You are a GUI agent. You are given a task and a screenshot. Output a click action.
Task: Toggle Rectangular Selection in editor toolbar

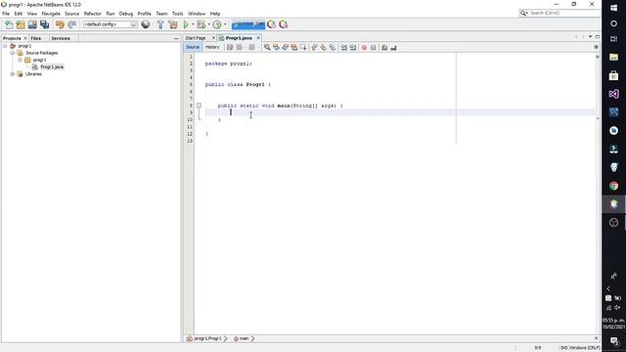(x=303, y=48)
